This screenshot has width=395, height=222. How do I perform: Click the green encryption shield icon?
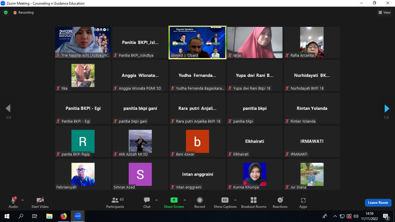click(x=6, y=13)
